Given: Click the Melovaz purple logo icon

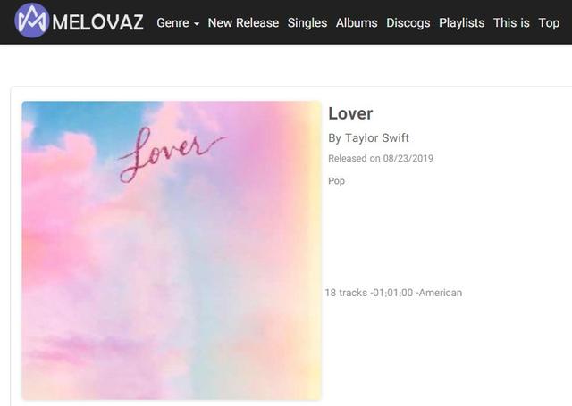Looking at the screenshot, I should 32,21.
